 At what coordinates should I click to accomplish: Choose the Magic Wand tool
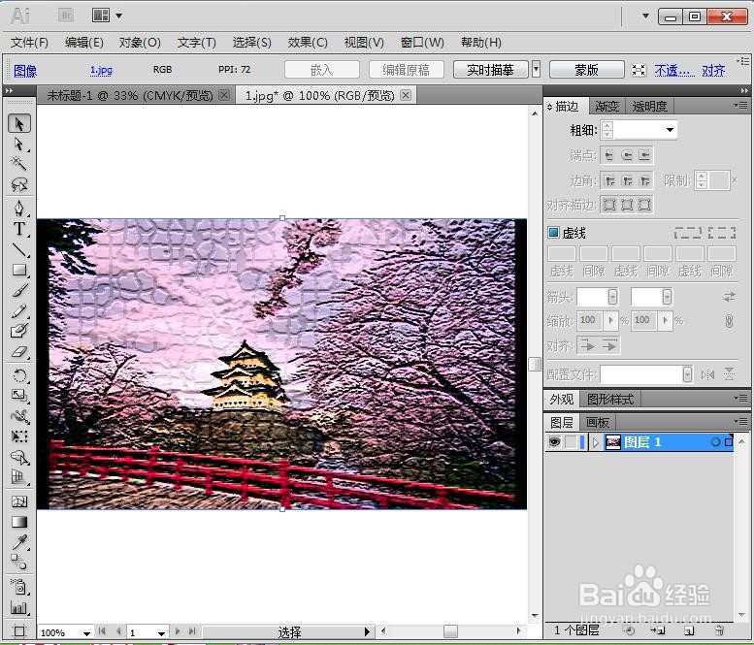19,163
